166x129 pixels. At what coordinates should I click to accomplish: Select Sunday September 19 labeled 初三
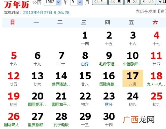(x=14, y=99)
